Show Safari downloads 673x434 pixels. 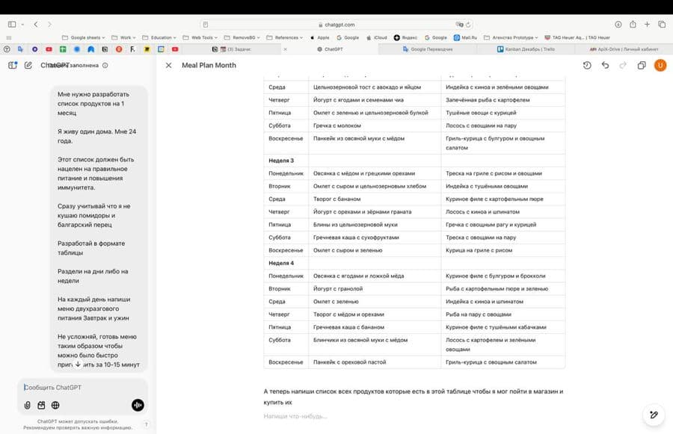coord(618,25)
